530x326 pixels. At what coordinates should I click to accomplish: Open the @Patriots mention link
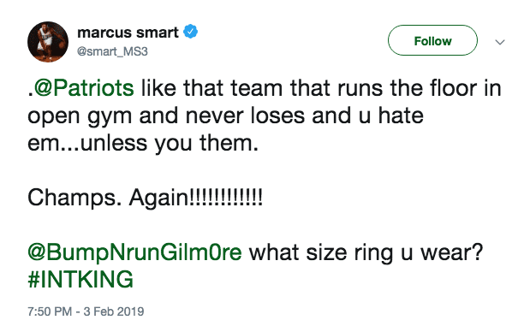pyautogui.click(x=84, y=88)
